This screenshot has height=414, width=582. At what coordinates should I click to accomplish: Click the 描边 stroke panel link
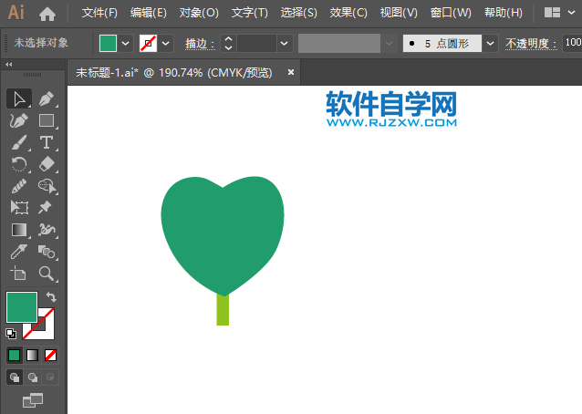[x=200, y=44]
